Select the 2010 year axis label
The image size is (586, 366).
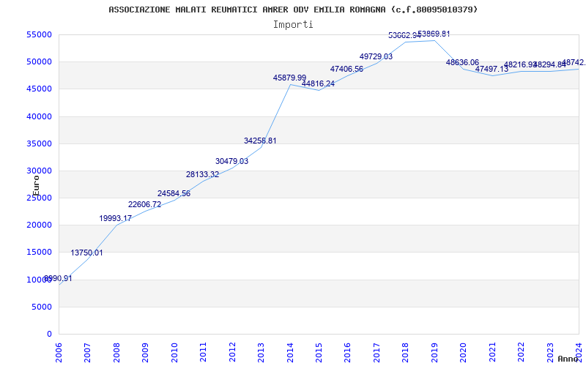(174, 352)
